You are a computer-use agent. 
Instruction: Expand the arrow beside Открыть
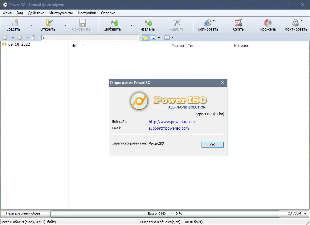[x=66, y=25]
